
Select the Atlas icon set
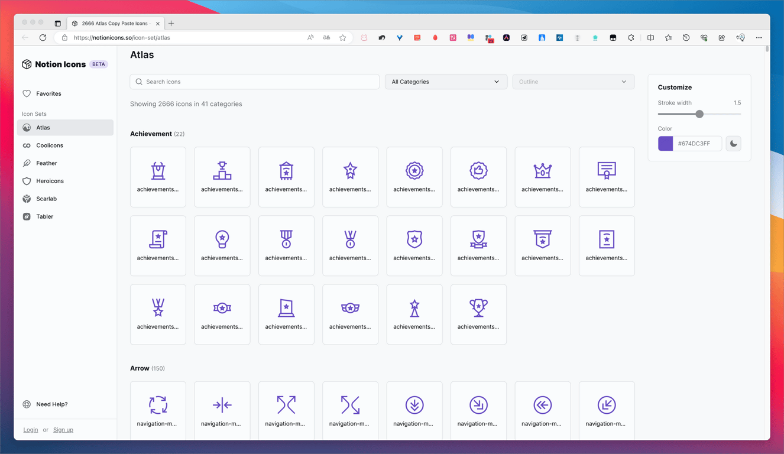(65, 128)
